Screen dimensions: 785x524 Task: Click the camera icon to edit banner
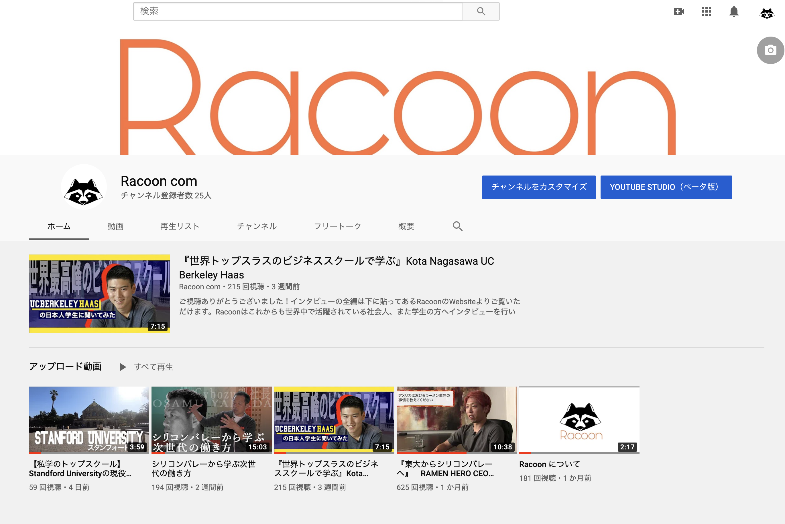770,50
